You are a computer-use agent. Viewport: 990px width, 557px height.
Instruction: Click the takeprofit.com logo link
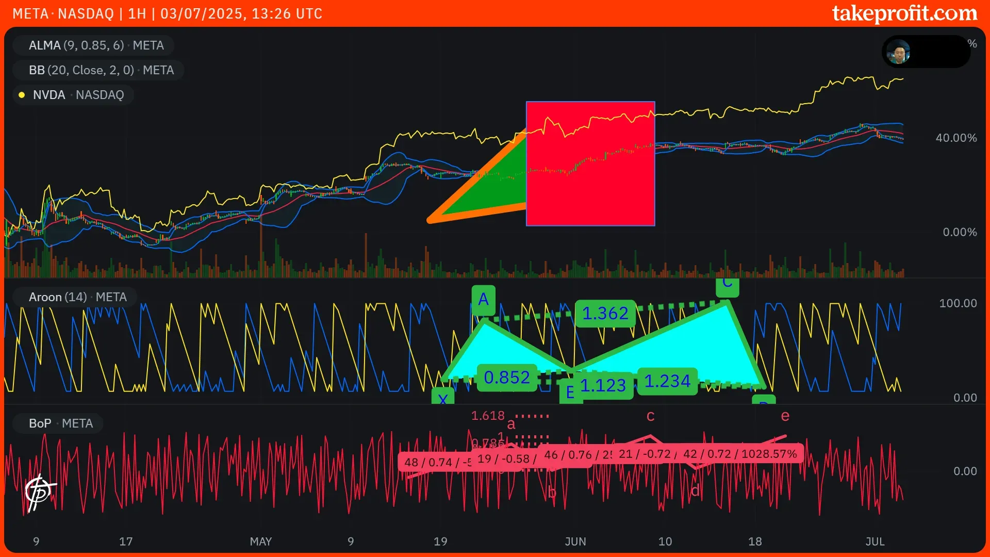pos(904,13)
